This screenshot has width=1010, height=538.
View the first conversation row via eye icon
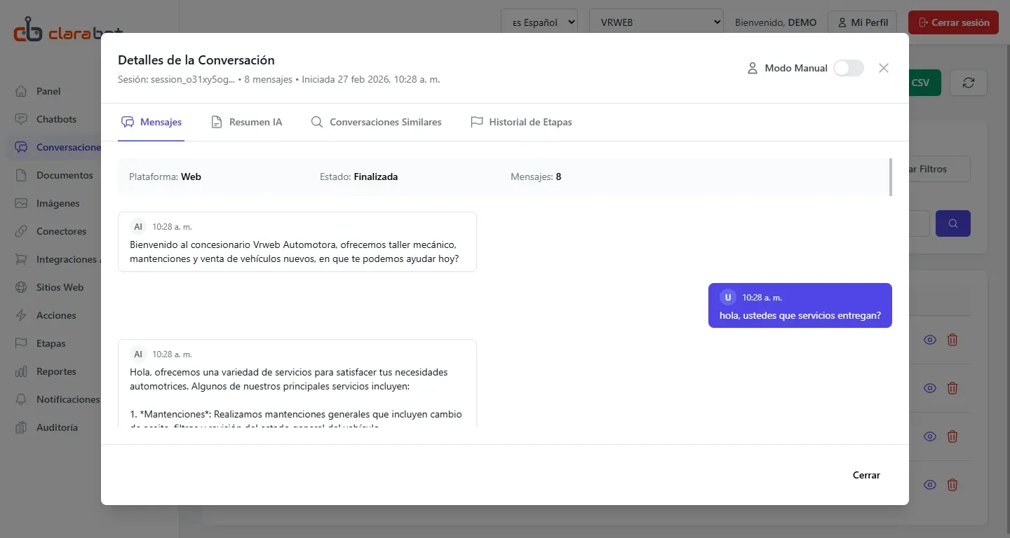tap(930, 340)
